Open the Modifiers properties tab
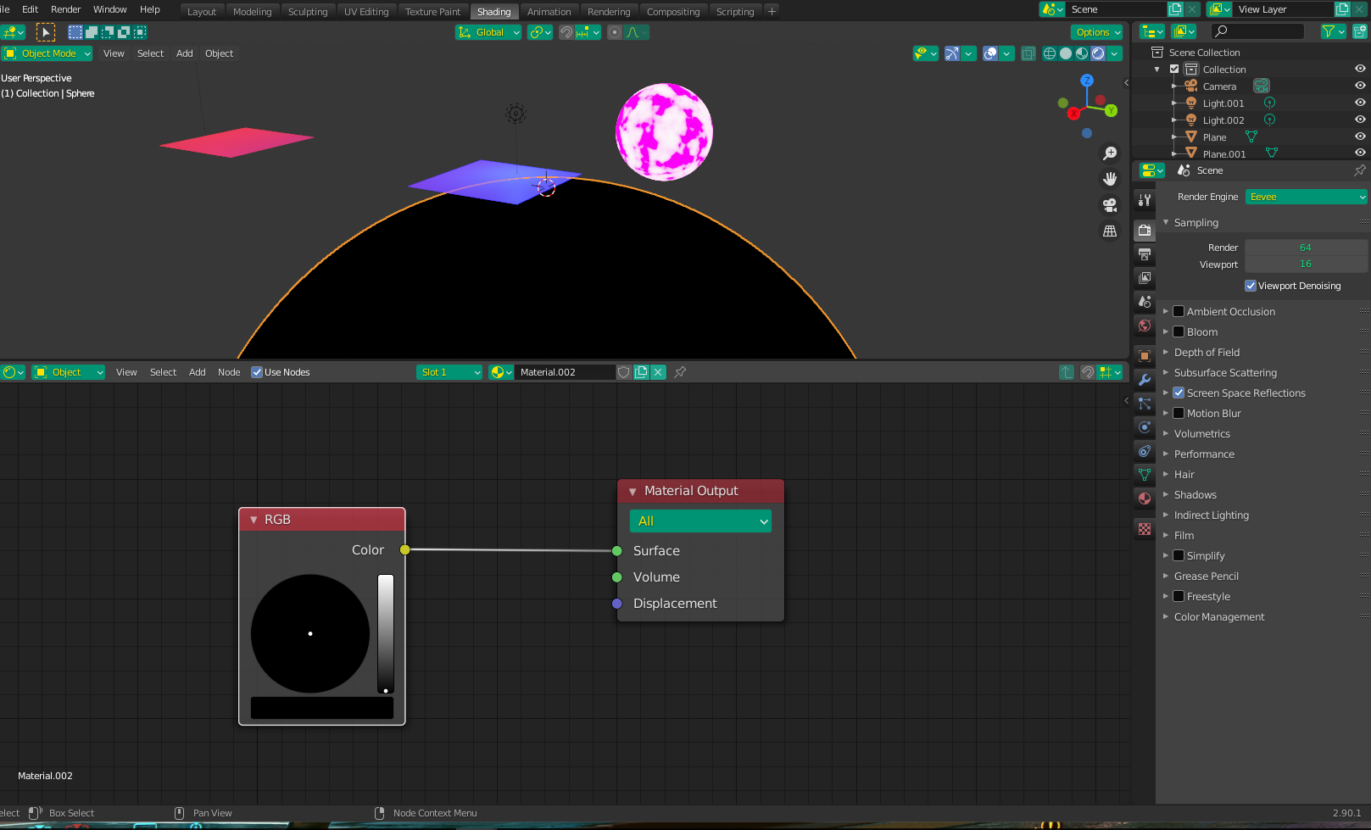Viewport: 1371px width, 830px height. (1145, 380)
